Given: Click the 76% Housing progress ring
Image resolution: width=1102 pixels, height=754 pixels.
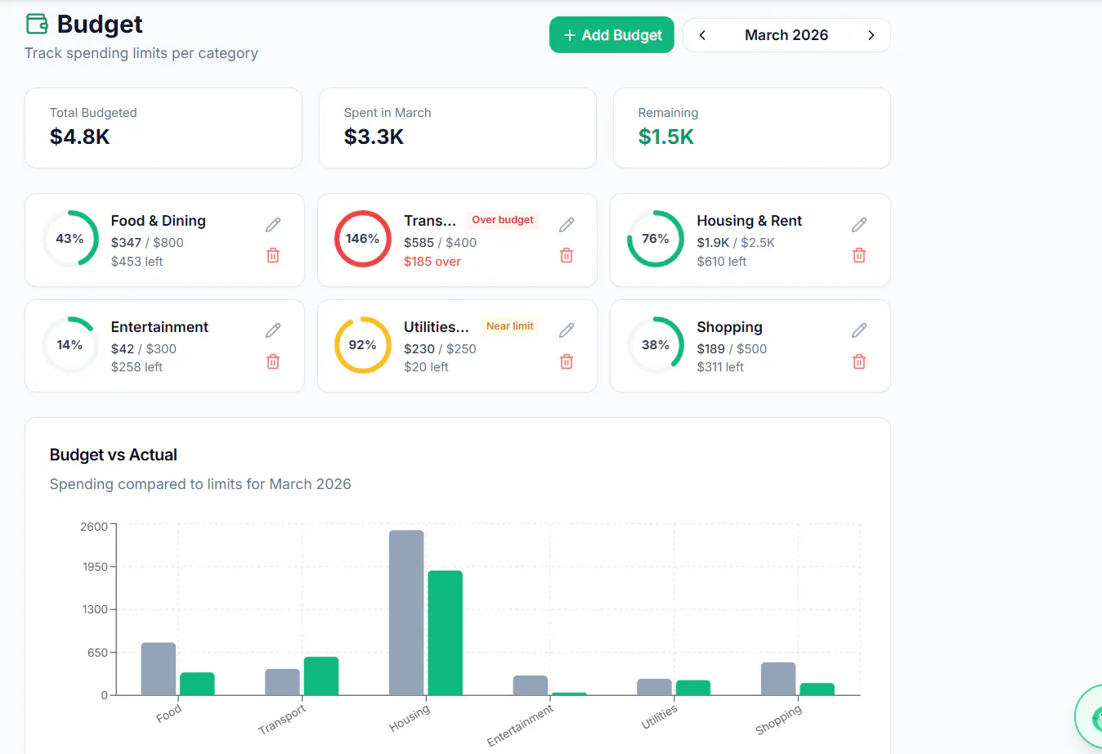Looking at the screenshot, I should point(656,239).
